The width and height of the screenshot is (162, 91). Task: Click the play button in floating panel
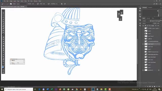coord(121,13)
